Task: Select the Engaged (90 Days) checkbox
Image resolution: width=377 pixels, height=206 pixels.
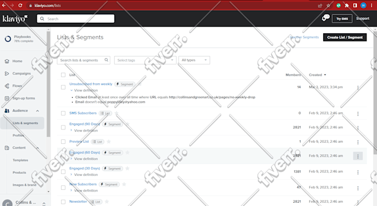Action: pos(63,127)
